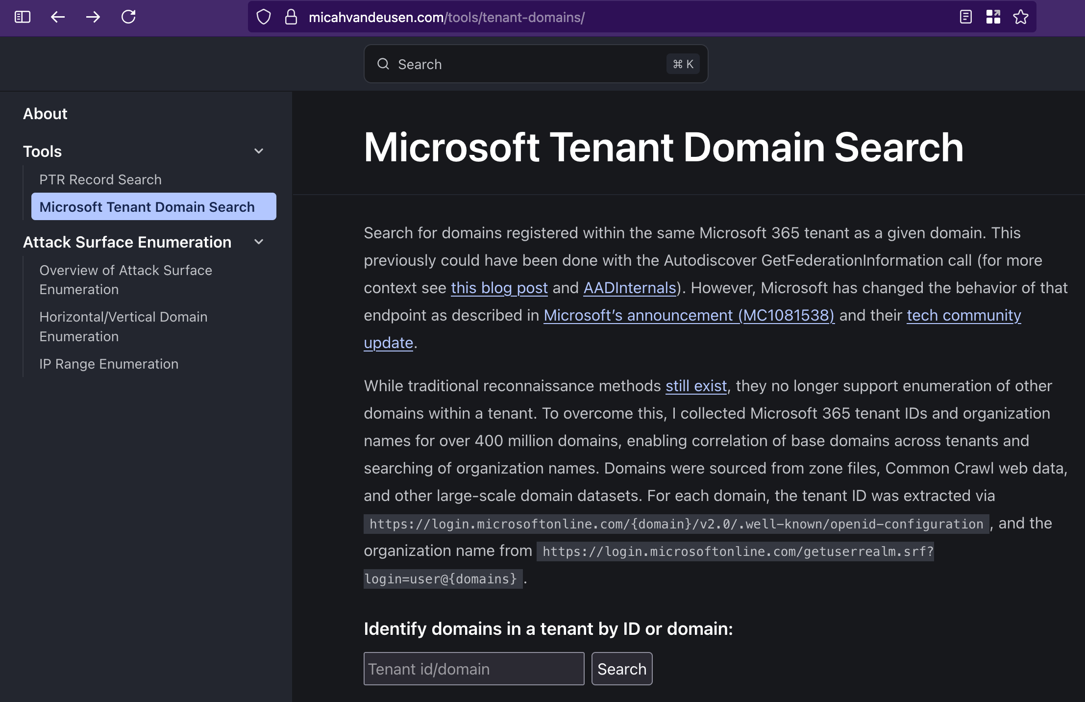Open the About page in sidebar
The height and width of the screenshot is (702, 1085).
[45, 114]
